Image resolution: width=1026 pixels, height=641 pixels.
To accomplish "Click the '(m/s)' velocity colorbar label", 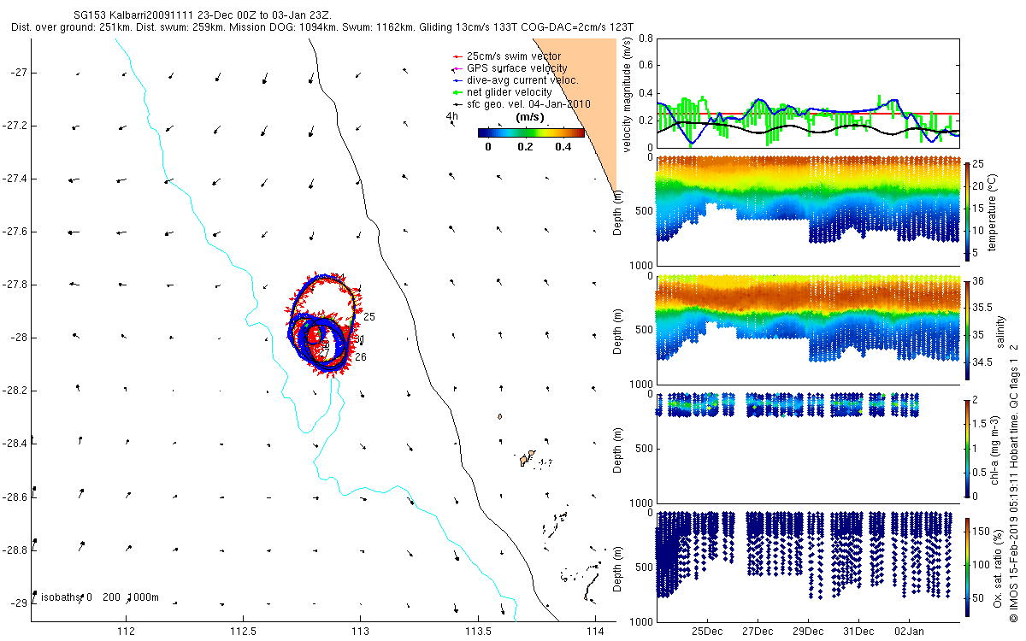I will point(531,116).
